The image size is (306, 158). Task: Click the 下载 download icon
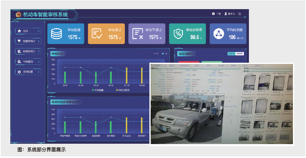point(213,13)
